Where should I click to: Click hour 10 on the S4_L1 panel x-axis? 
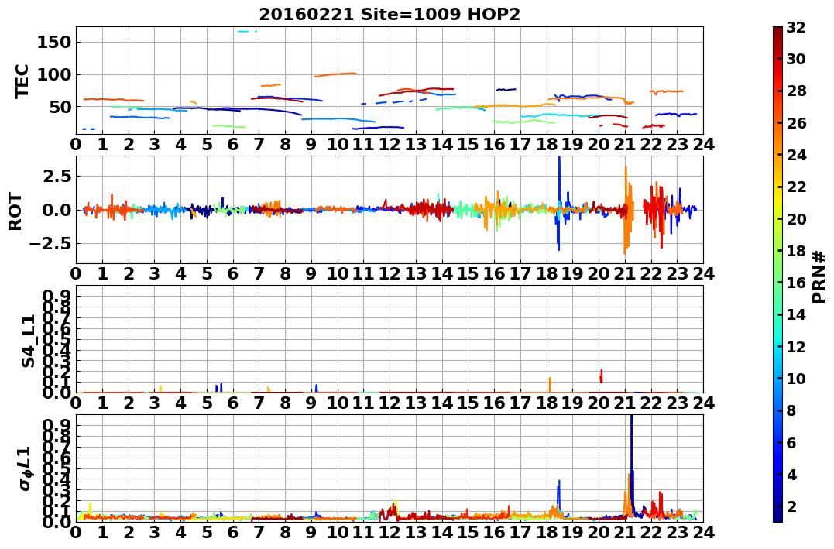point(337,403)
